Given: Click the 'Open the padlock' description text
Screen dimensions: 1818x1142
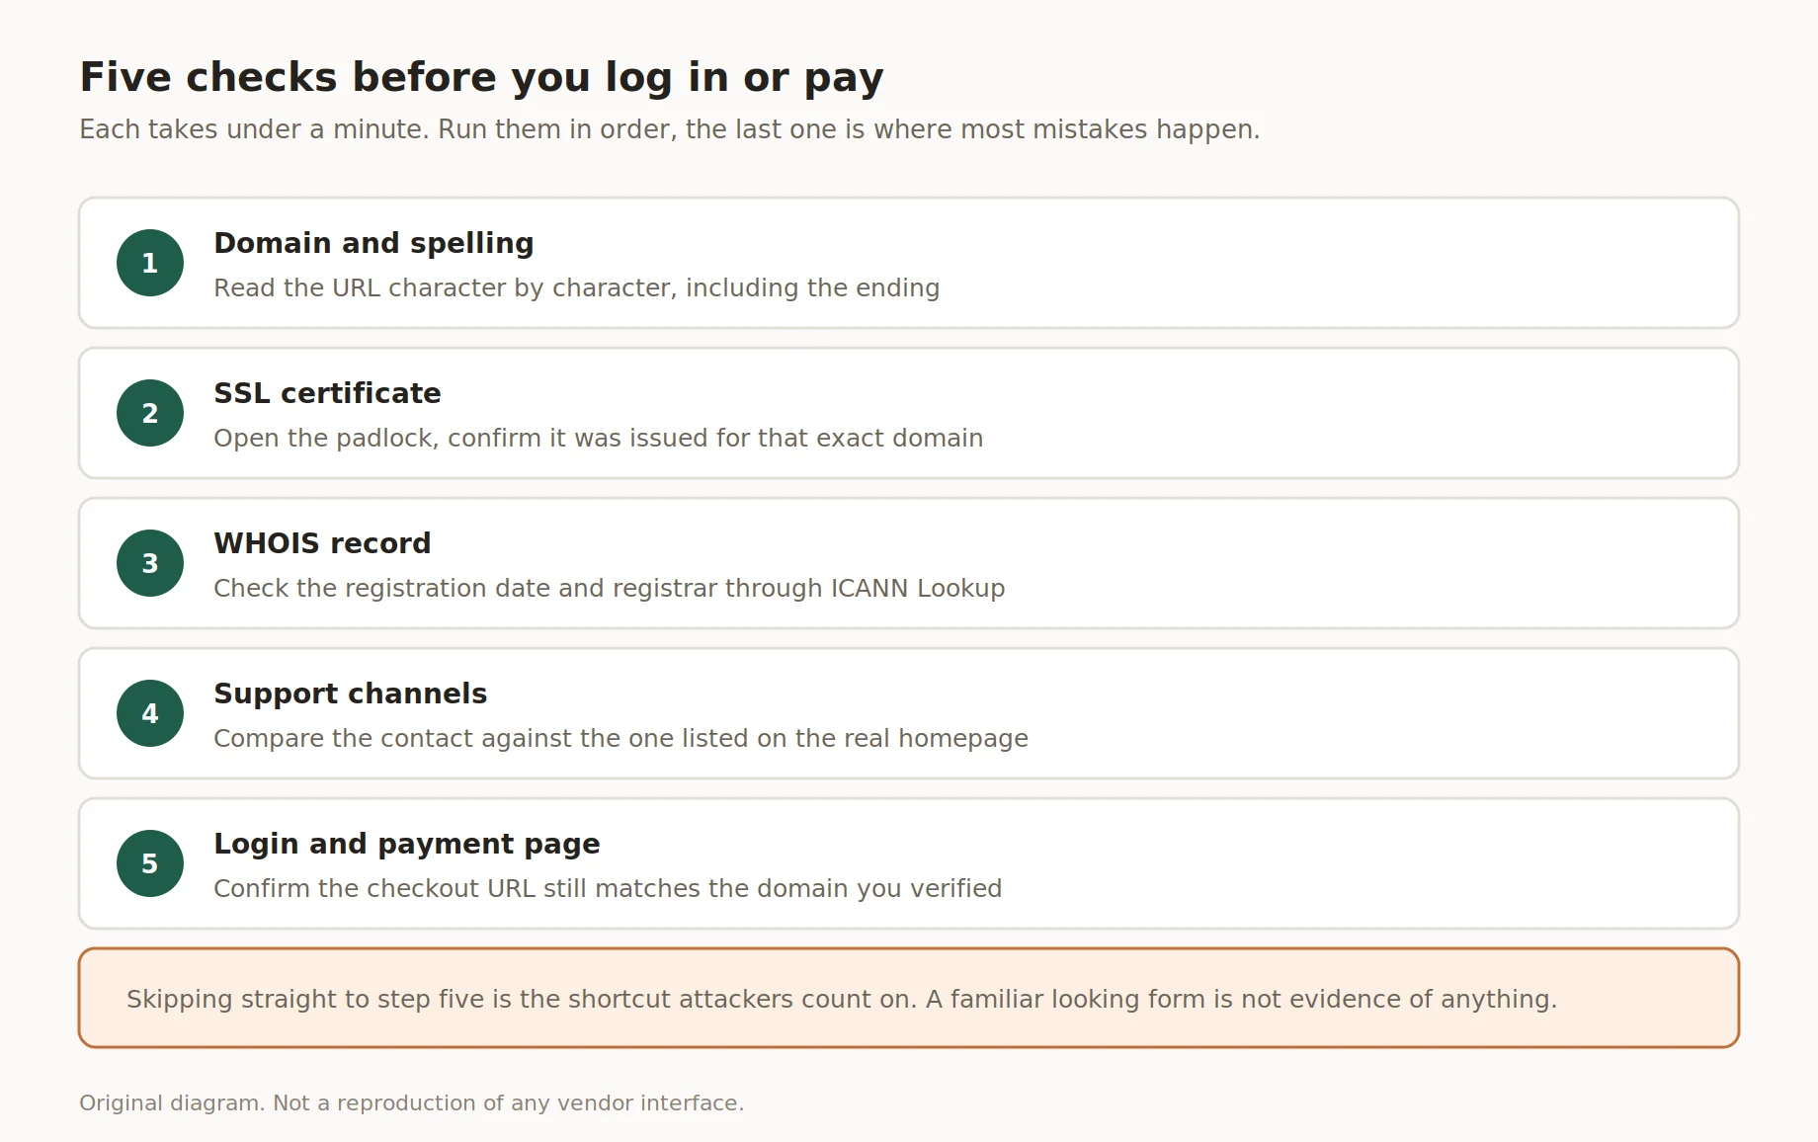Looking at the screenshot, I should [598, 438].
